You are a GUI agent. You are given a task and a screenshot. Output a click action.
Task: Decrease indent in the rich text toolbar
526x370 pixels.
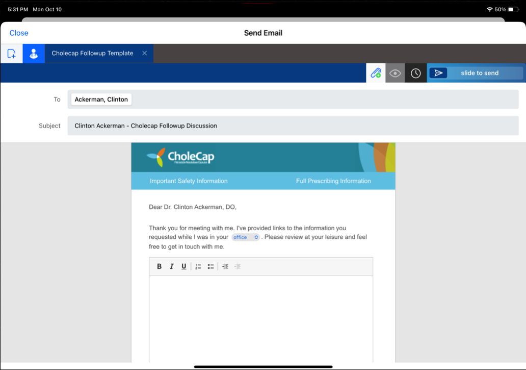[x=238, y=266]
